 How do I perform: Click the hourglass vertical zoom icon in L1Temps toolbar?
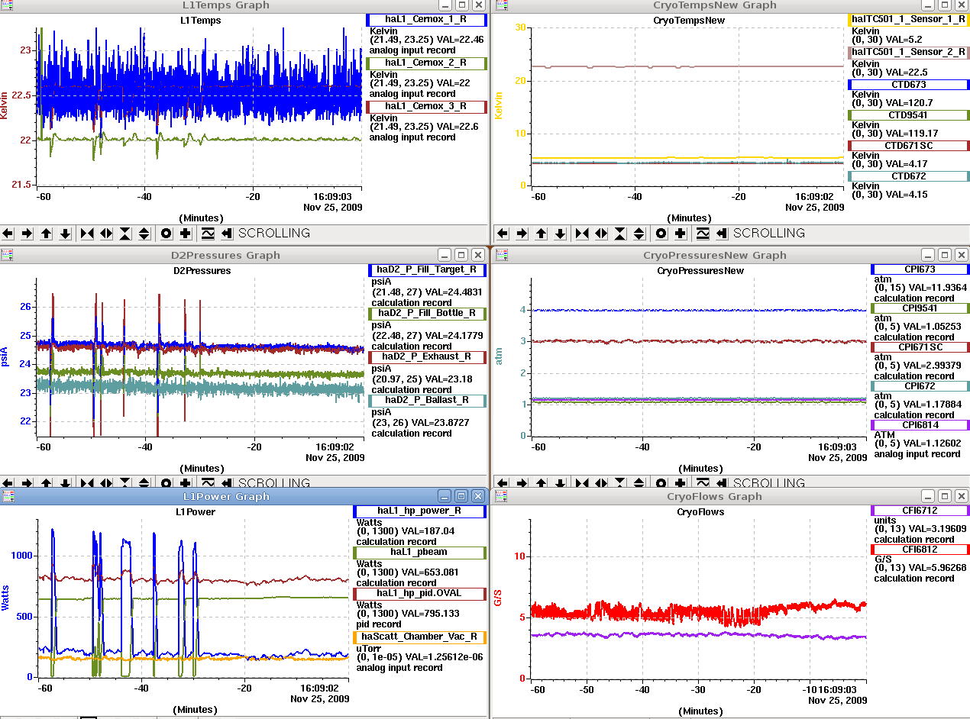tap(125, 234)
